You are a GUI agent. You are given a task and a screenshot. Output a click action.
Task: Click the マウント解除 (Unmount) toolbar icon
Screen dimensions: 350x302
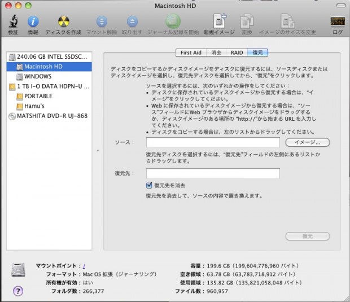click(x=102, y=21)
